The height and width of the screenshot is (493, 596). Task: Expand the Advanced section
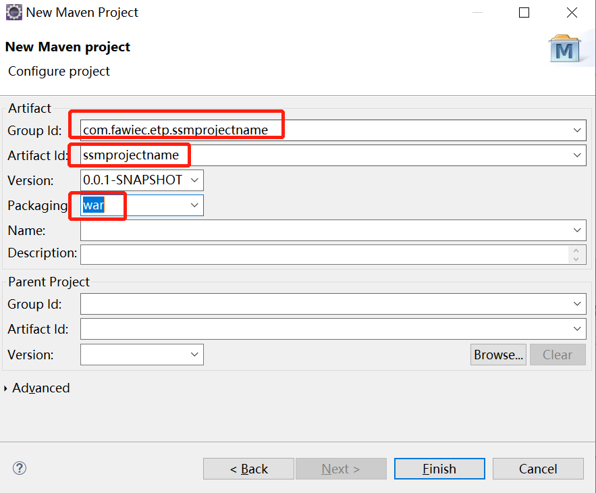(x=5, y=388)
